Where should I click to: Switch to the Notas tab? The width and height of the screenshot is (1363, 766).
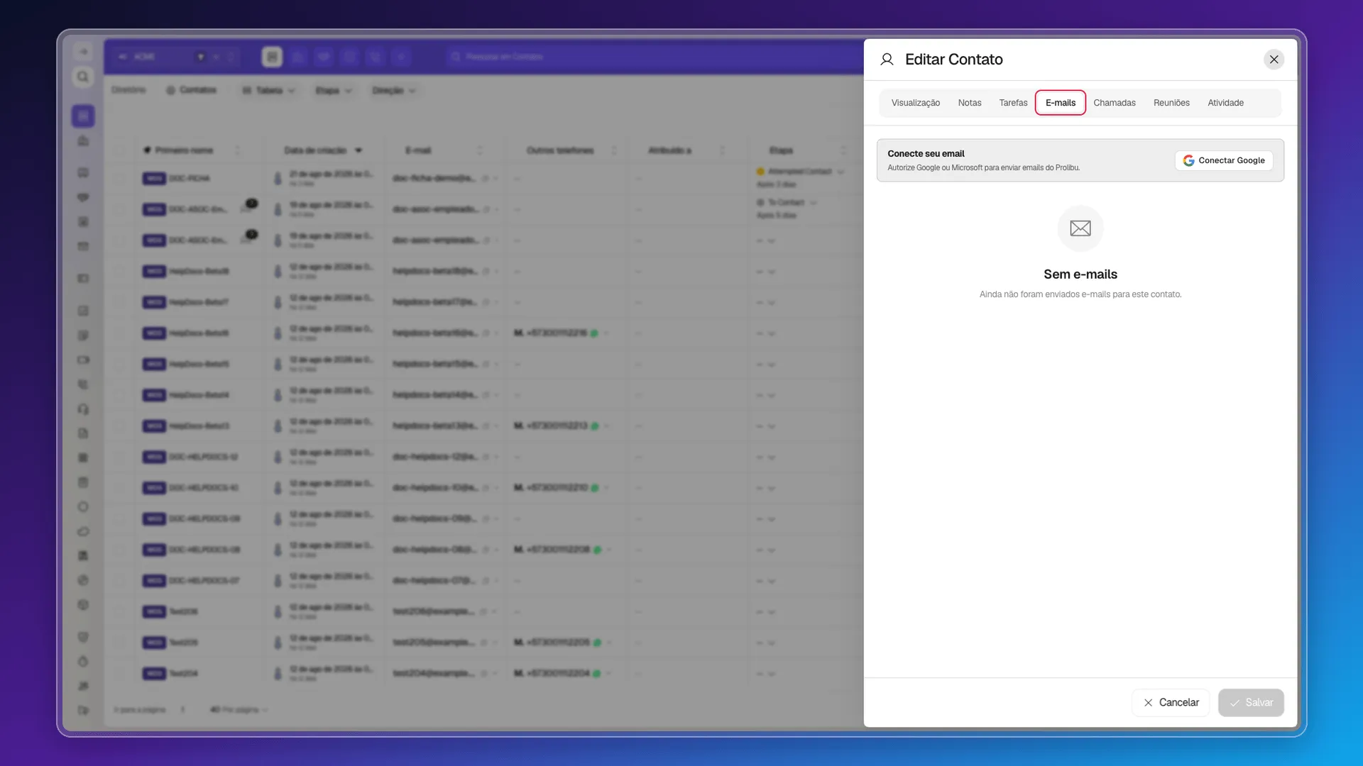[970, 103]
